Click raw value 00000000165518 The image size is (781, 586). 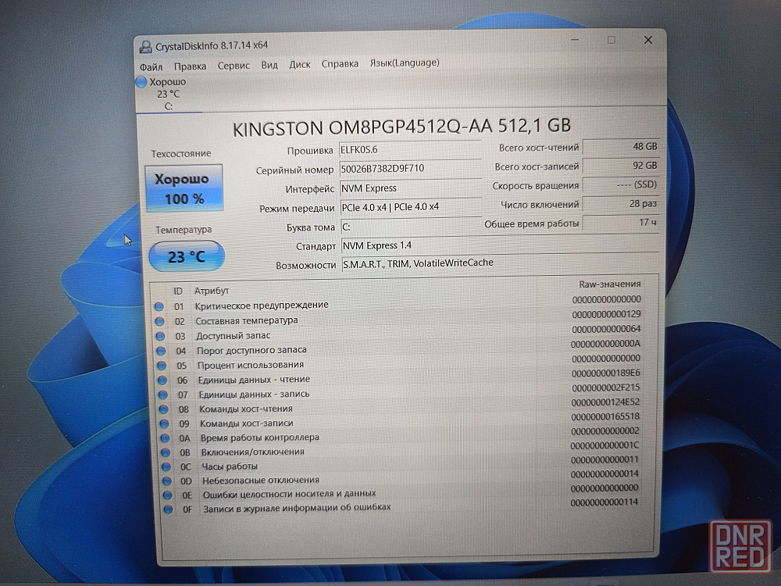pos(605,416)
